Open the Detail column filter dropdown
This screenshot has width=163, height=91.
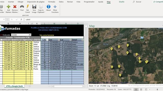(83, 40)
